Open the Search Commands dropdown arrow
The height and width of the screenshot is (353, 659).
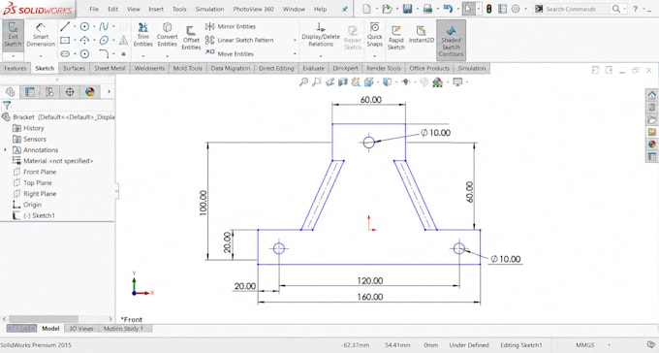coord(625,9)
